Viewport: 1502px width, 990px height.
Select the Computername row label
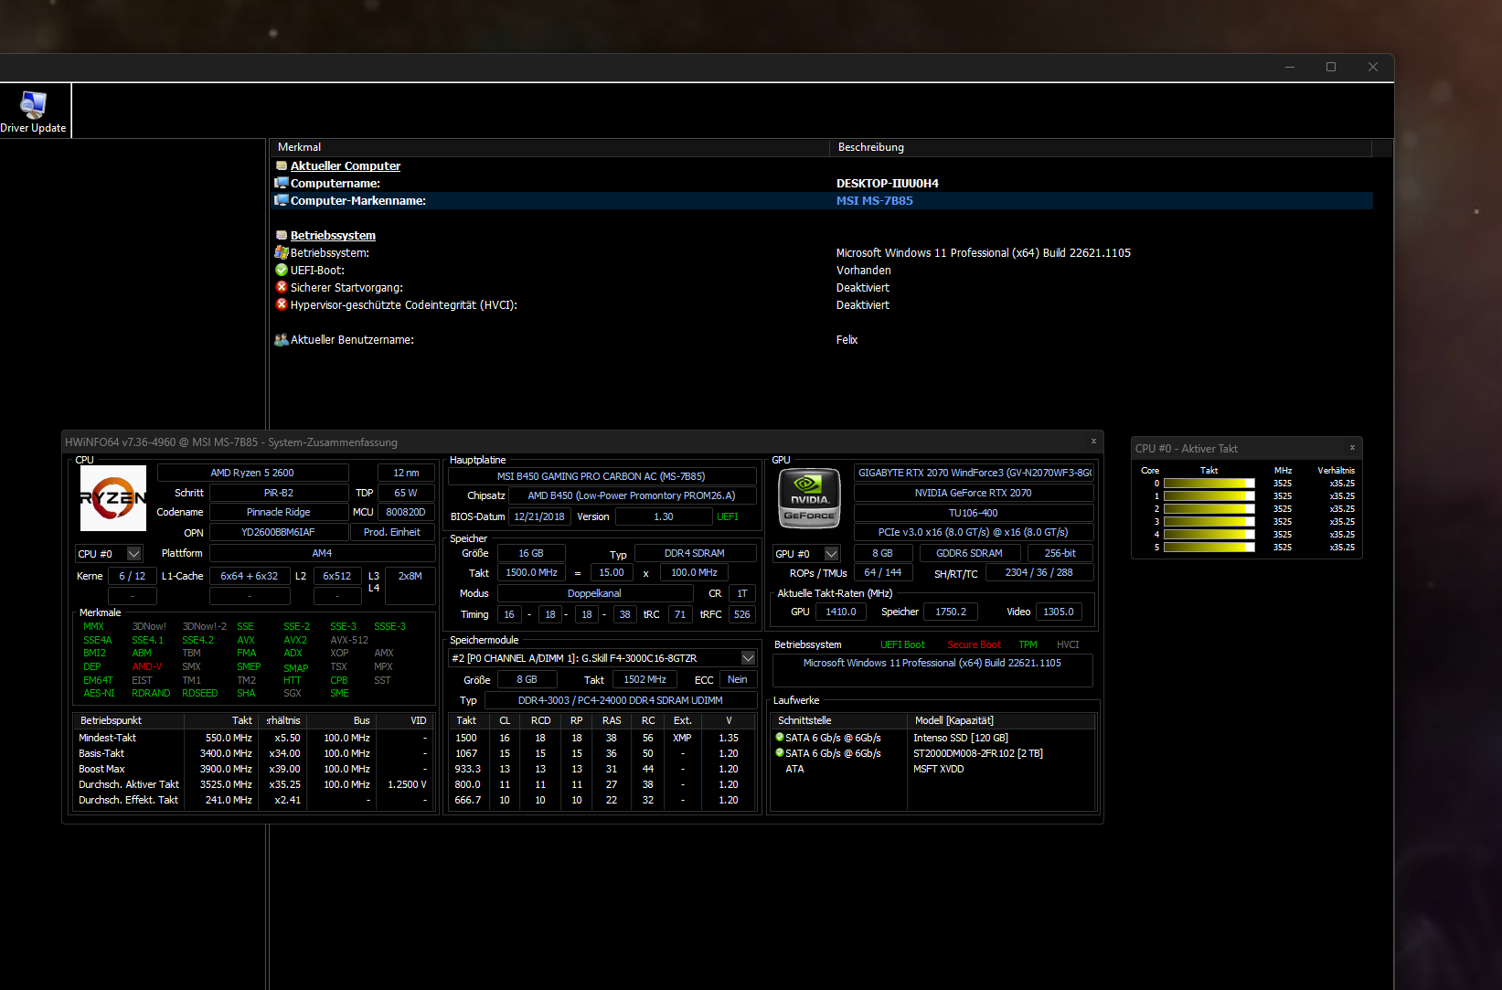point(336,184)
